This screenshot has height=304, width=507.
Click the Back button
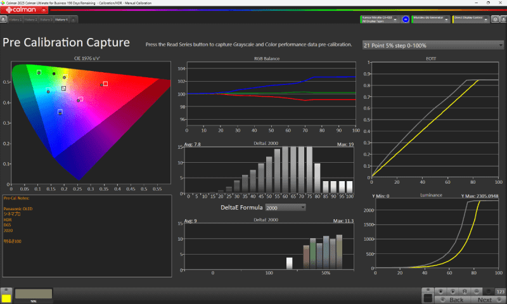point(456,300)
